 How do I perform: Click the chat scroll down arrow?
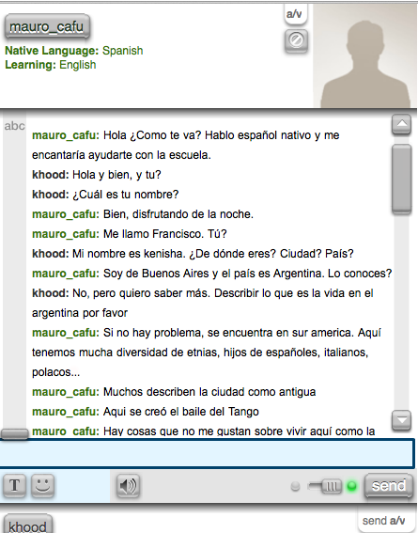[402, 420]
